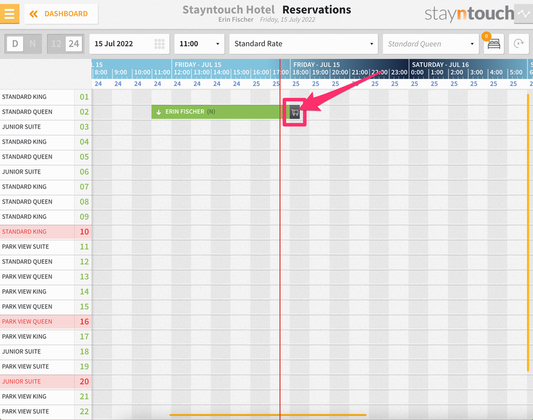Select room 21 Park View King row
Viewport: 533px width, 420px height.
pyautogui.click(x=46, y=397)
